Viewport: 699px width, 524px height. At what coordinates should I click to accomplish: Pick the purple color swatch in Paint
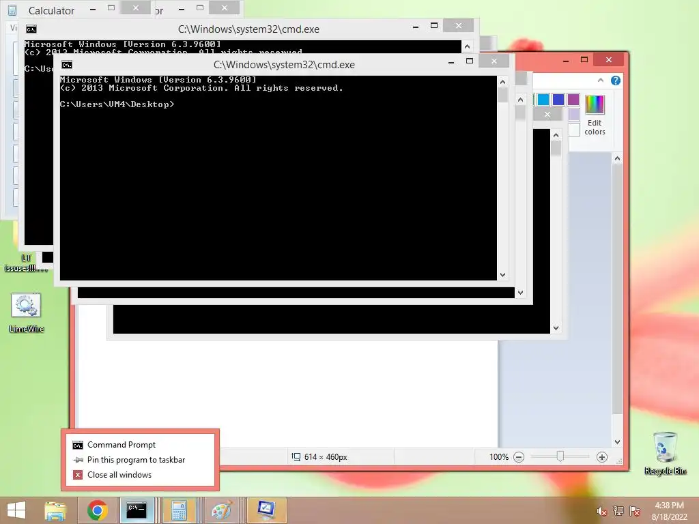tap(573, 100)
